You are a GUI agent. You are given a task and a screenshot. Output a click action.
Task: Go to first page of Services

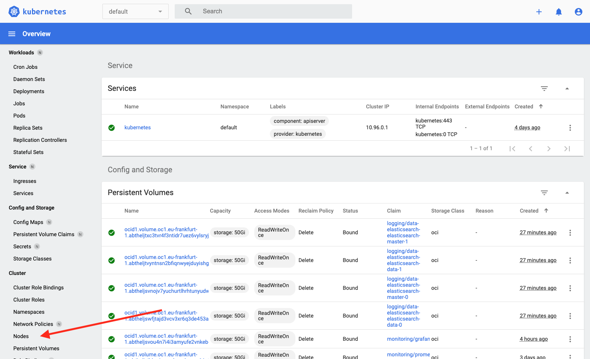point(512,149)
